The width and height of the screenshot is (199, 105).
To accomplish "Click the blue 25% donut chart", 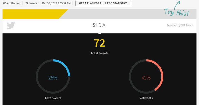I will click(53, 76).
